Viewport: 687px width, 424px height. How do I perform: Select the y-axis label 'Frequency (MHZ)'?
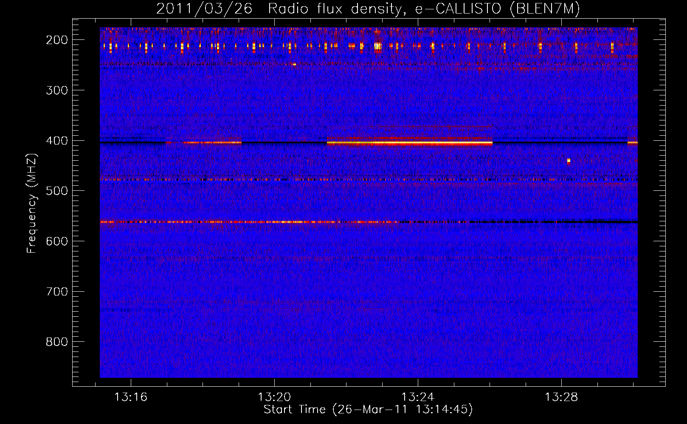(x=32, y=203)
